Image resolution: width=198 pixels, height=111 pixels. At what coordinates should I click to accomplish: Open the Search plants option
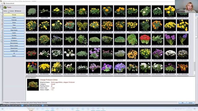(x=14, y=56)
